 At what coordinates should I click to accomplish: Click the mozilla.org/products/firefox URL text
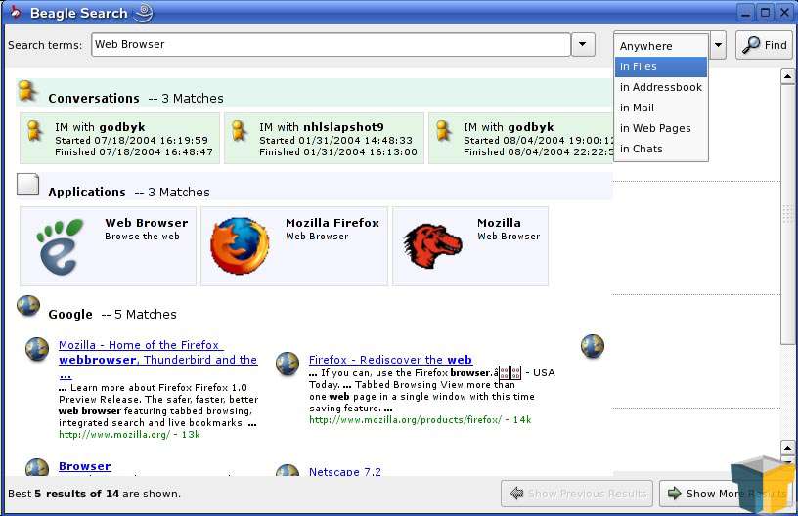point(420,420)
